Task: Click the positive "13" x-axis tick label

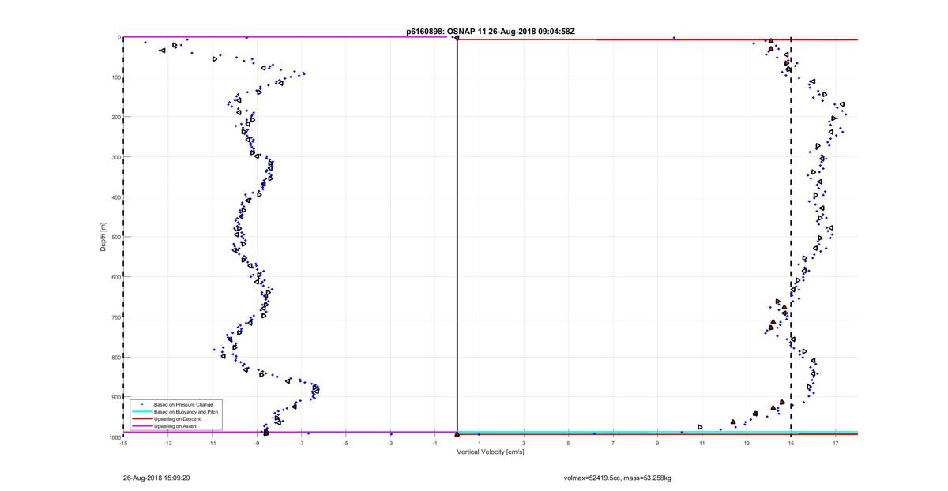Action: click(x=747, y=443)
